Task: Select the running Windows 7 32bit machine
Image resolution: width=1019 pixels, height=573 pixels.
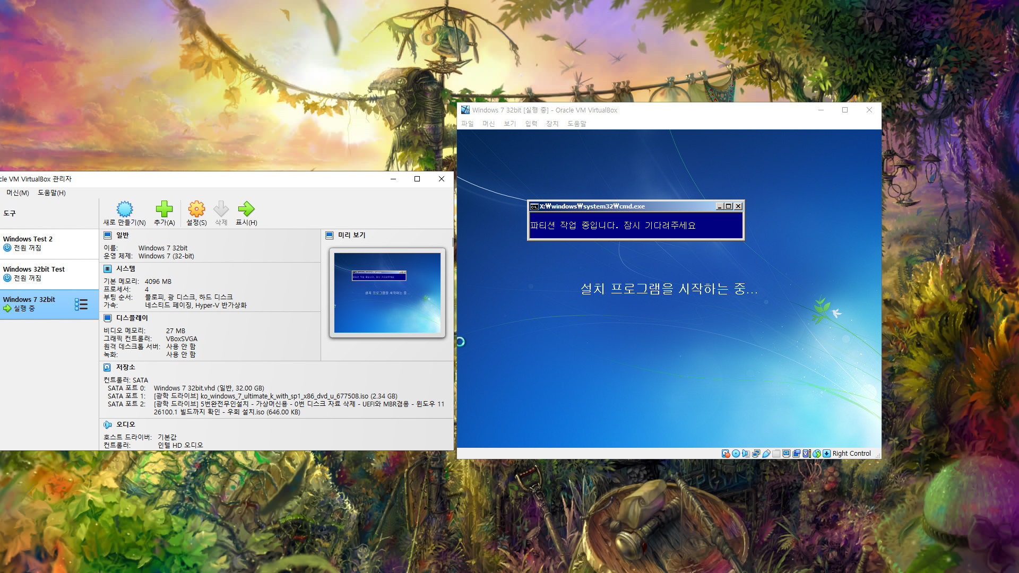Action: (49, 304)
